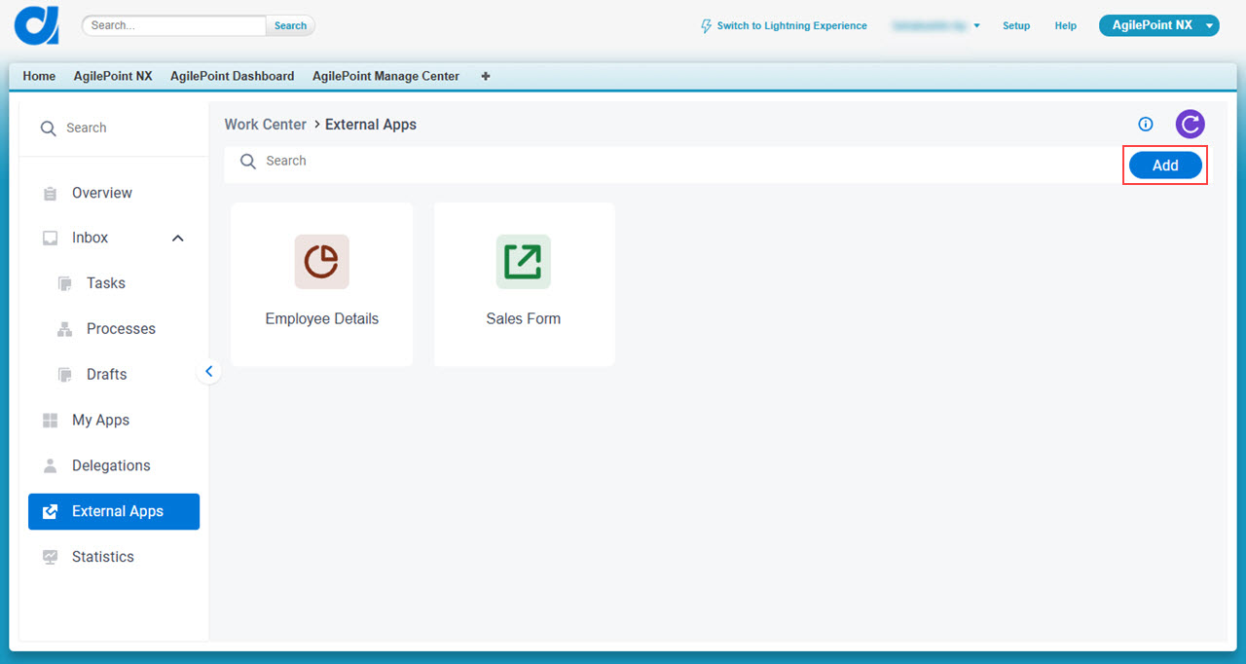Open the Sales Form external link icon

pyautogui.click(x=523, y=262)
